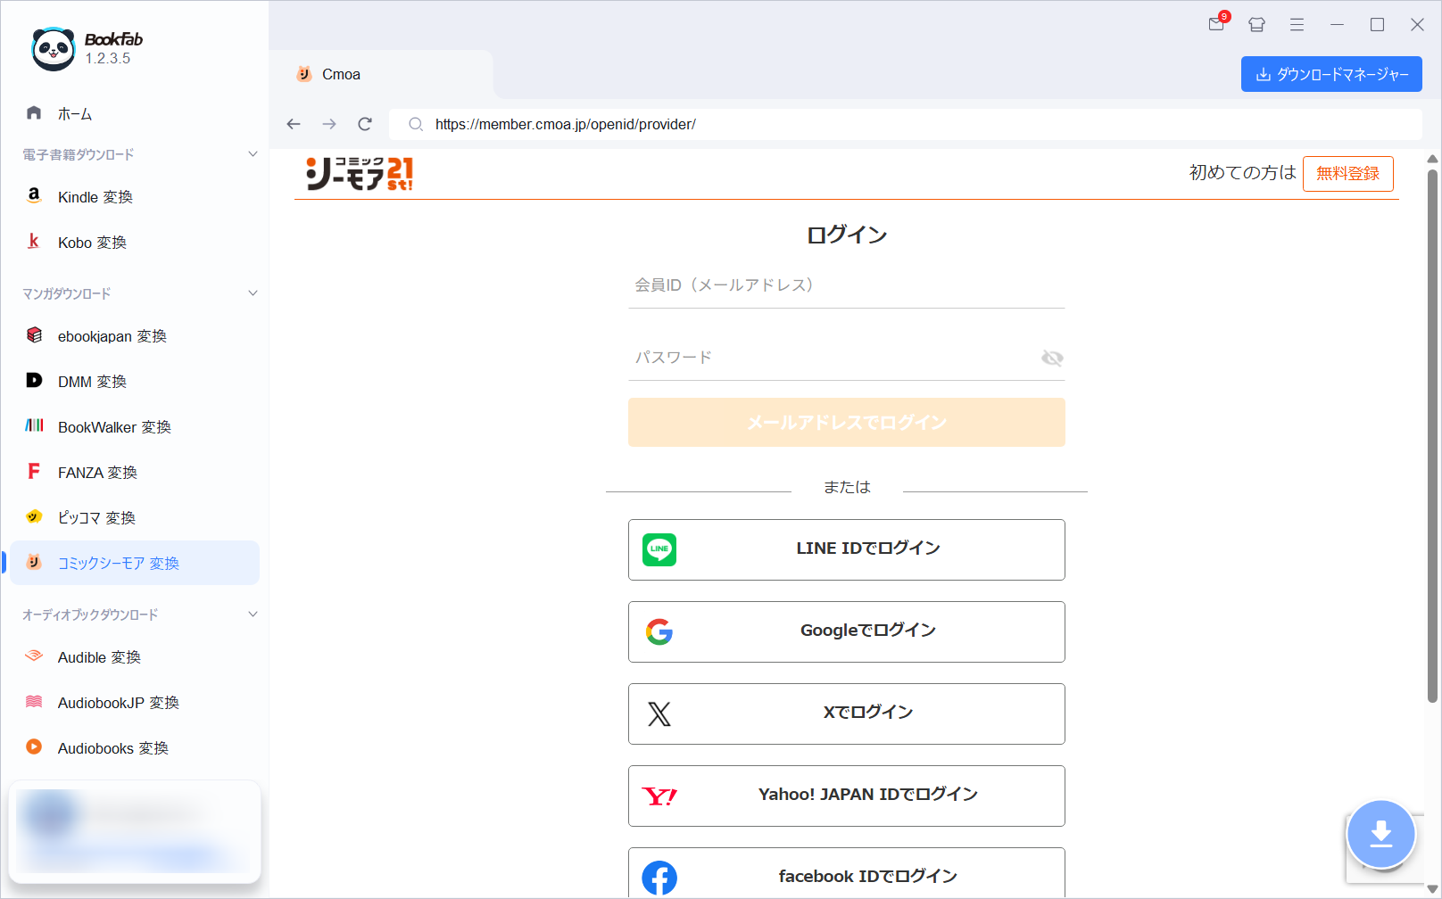
Task: Click the 無料登録 button
Action: 1347,173
